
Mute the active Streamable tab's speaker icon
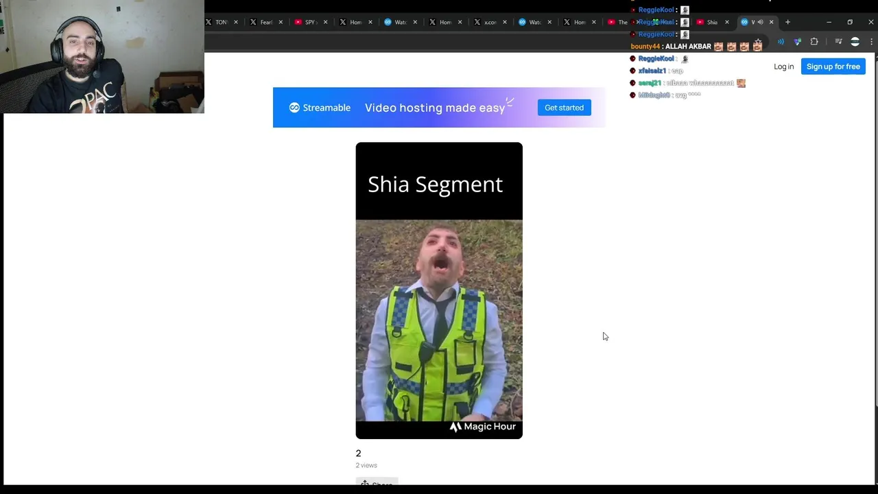pos(760,22)
